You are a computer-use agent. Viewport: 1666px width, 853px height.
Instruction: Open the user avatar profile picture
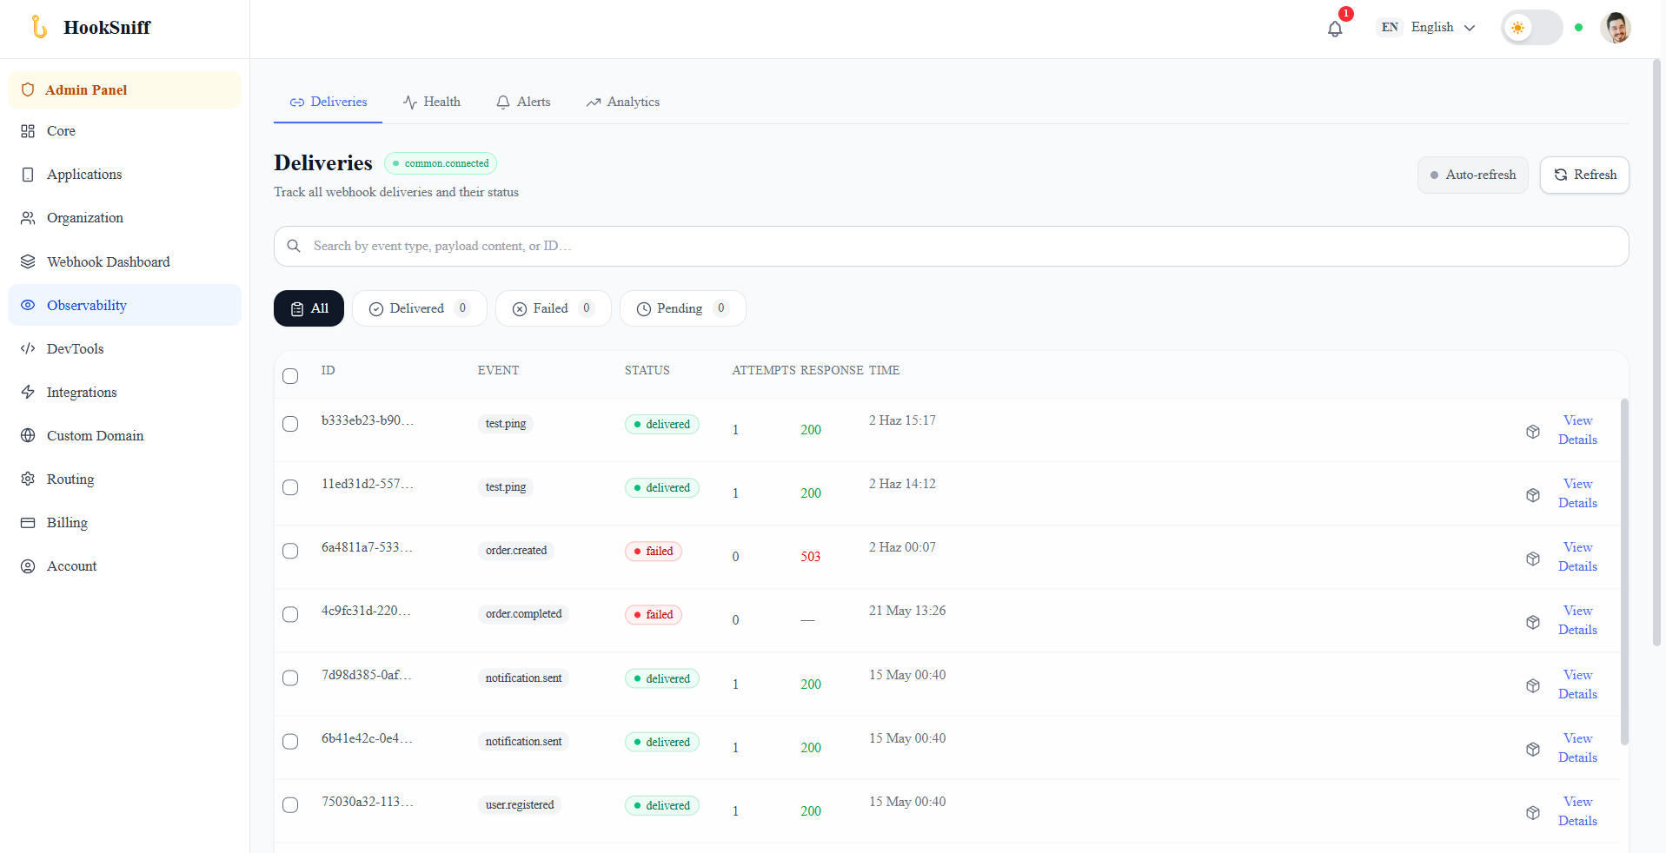point(1616,28)
